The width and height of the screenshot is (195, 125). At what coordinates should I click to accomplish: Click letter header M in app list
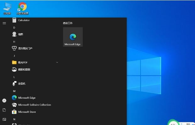coord(14,91)
